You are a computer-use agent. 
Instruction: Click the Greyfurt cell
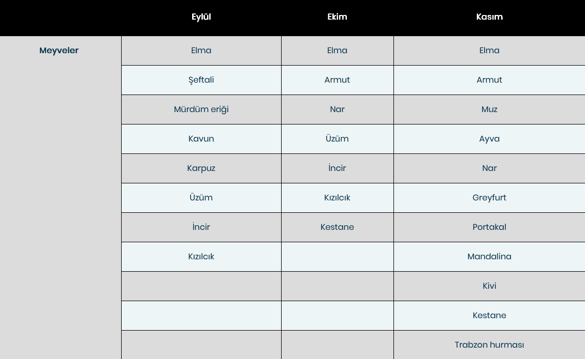click(x=489, y=198)
